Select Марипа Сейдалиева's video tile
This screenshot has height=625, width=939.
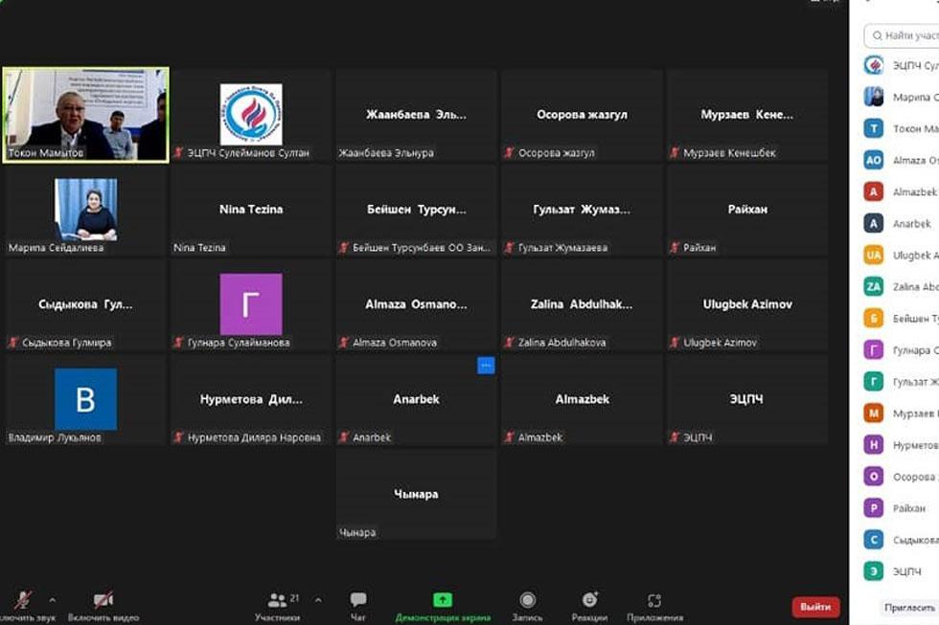pos(85,209)
